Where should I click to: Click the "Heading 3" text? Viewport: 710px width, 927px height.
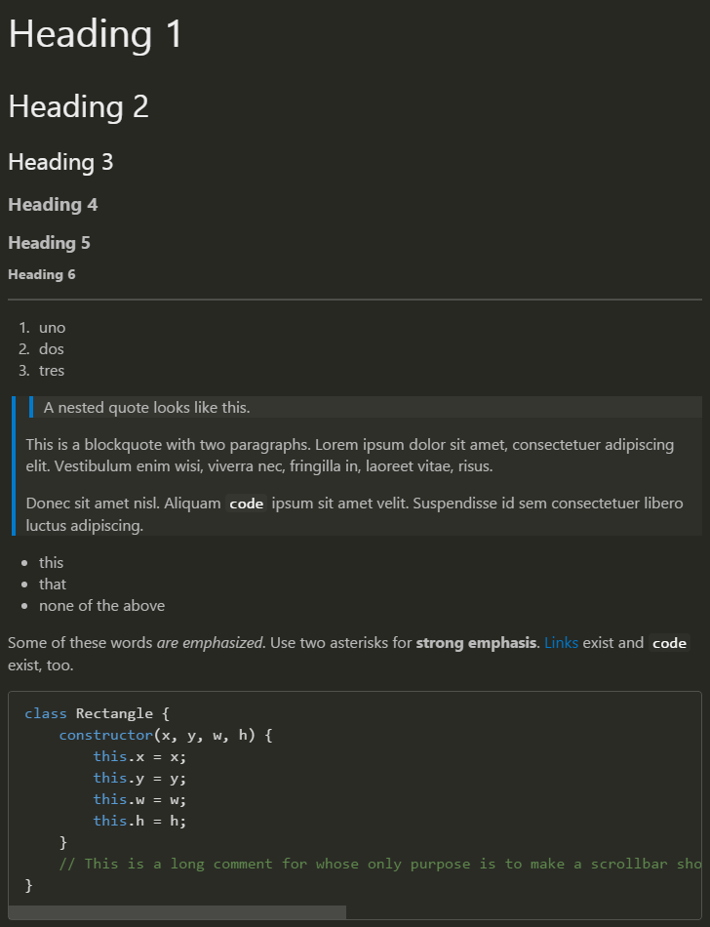(x=60, y=162)
